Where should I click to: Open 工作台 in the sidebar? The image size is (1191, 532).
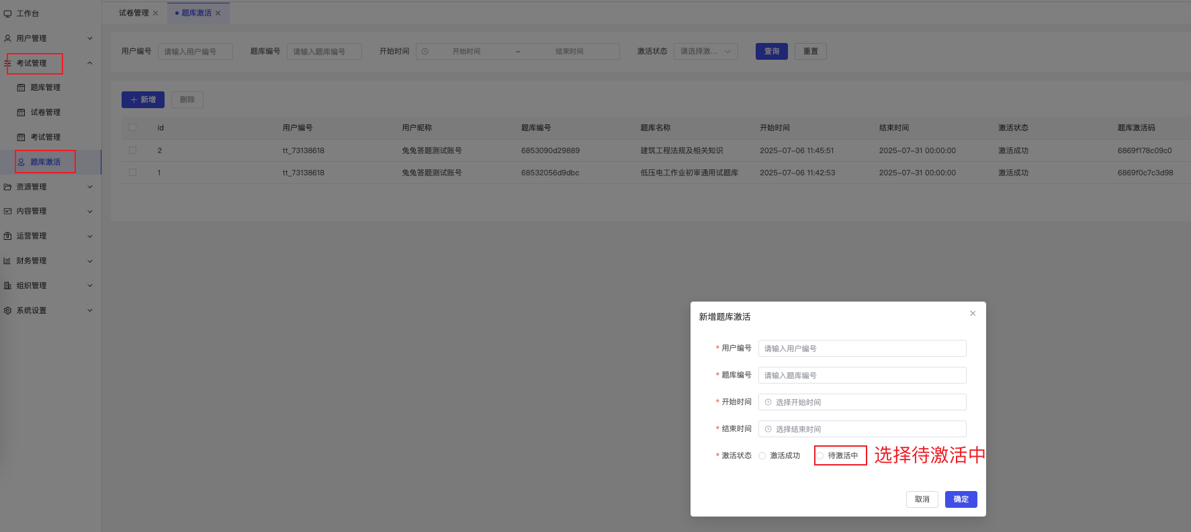click(28, 13)
